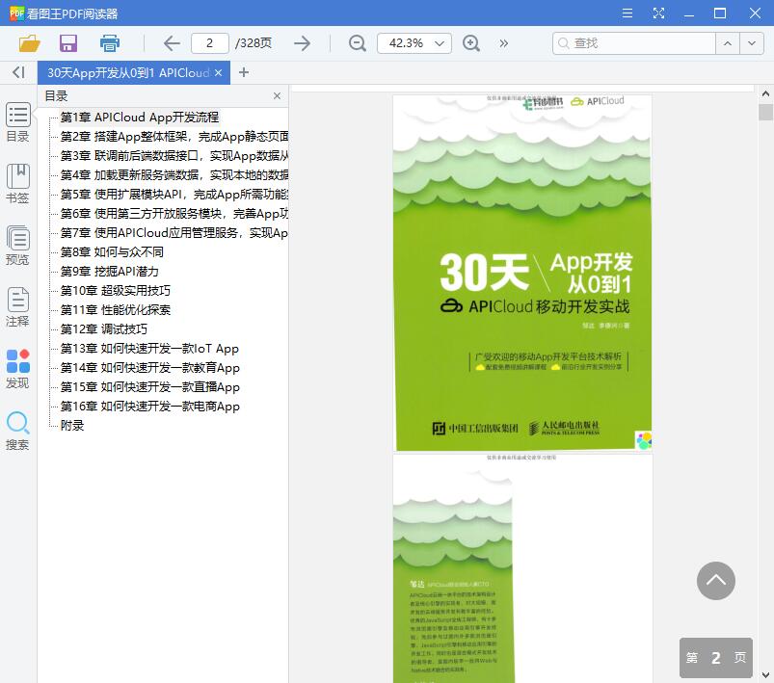Open the 发现 discover sidebar panel
Image resolution: width=774 pixels, height=683 pixels.
click(17, 369)
